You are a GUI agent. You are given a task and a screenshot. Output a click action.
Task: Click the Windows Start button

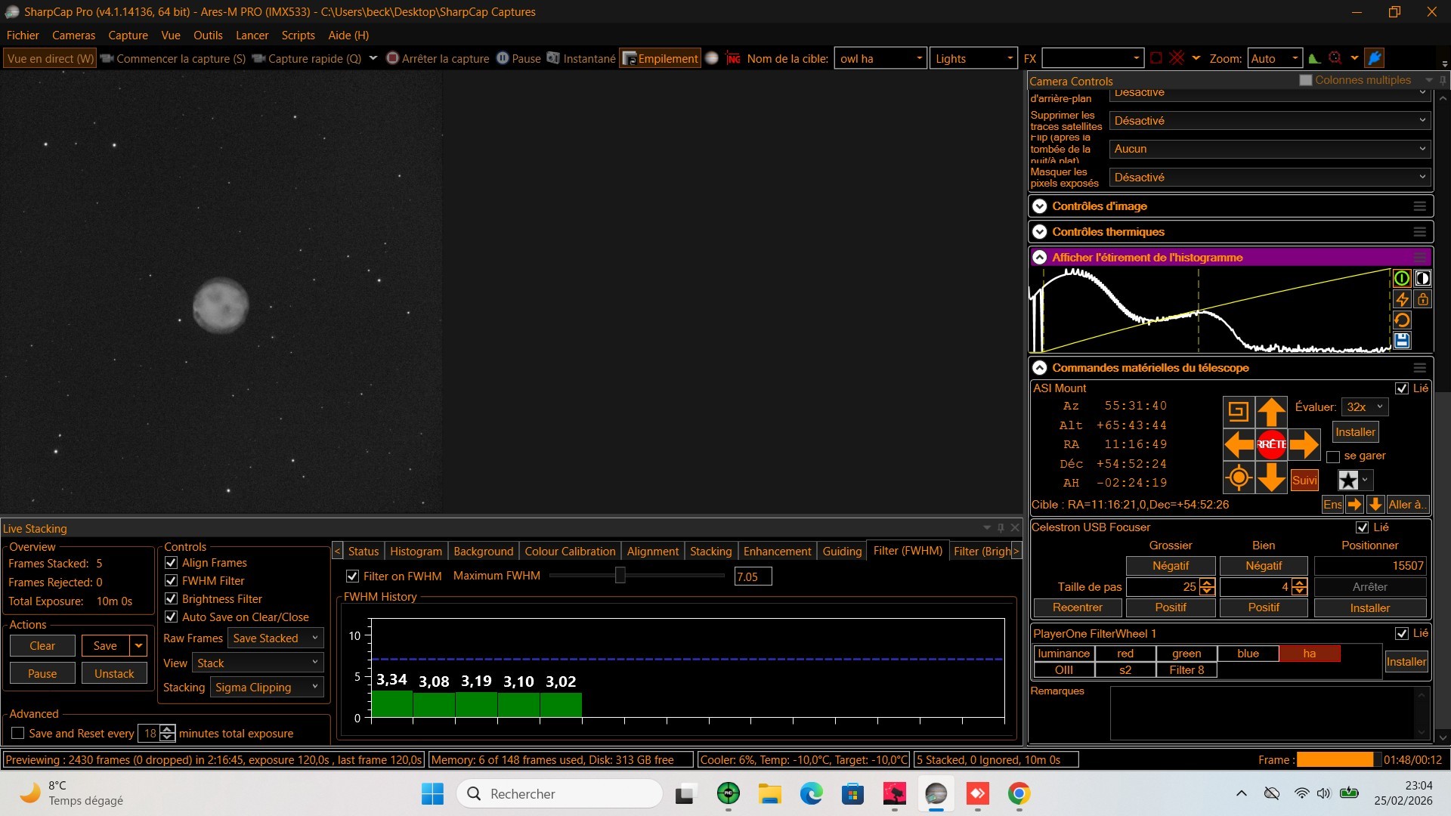[x=432, y=793]
